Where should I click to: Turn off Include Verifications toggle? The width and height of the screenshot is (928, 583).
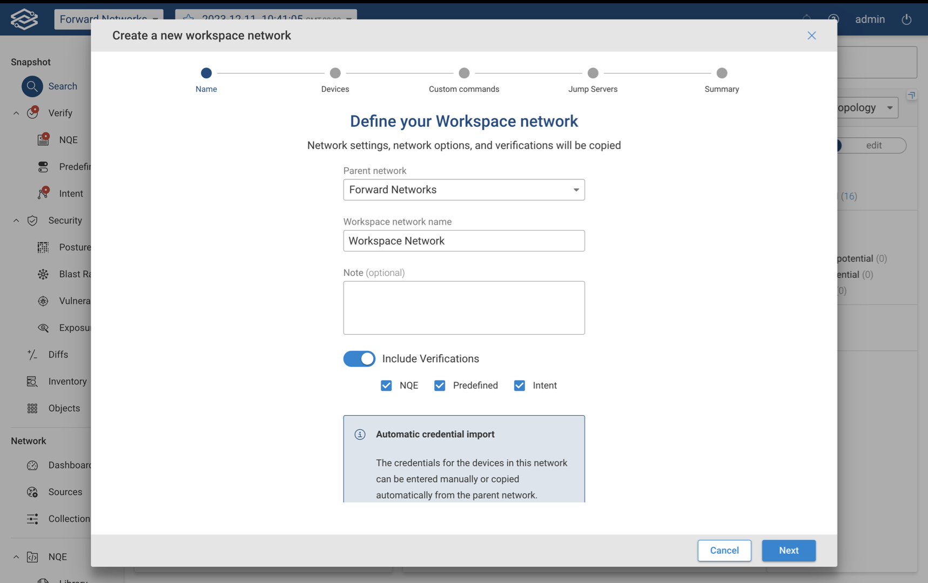(359, 359)
